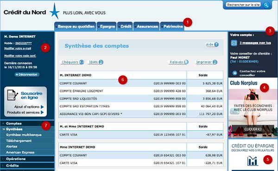Select American Express in the sidebar
The width and height of the screenshot is (278, 171).
point(27,152)
